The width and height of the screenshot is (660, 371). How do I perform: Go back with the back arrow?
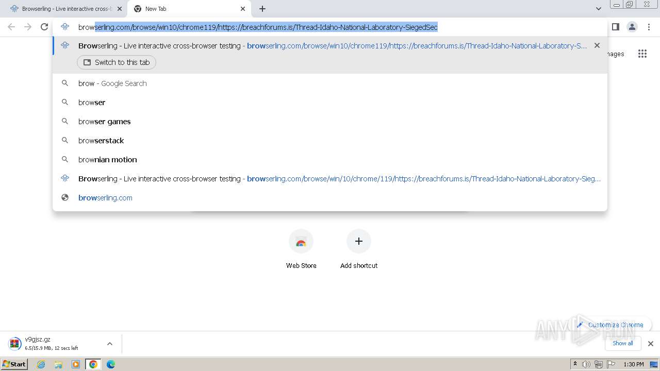(11, 27)
